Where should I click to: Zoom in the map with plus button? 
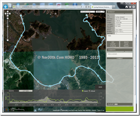coord(8,19)
